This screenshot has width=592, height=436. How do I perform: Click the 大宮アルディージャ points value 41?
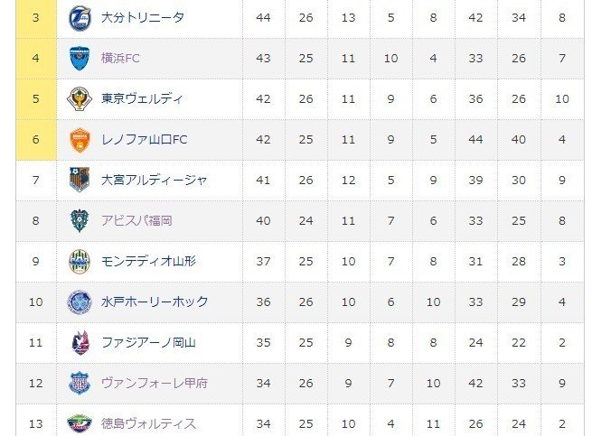point(263,181)
